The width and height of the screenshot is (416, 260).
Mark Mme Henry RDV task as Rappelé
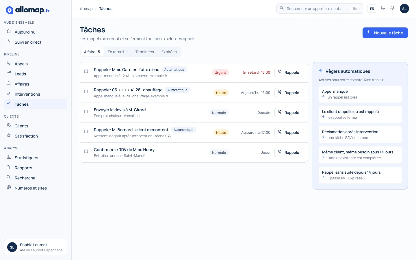click(289, 153)
